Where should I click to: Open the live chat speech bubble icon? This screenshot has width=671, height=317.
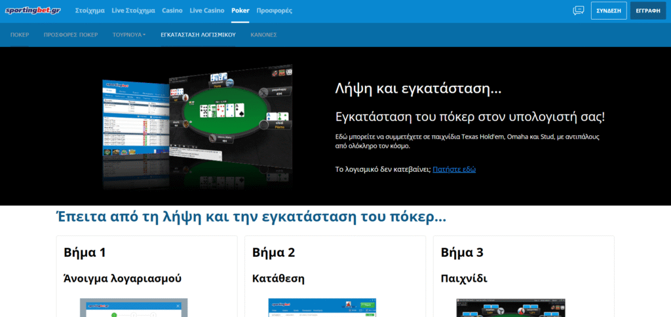click(x=578, y=10)
